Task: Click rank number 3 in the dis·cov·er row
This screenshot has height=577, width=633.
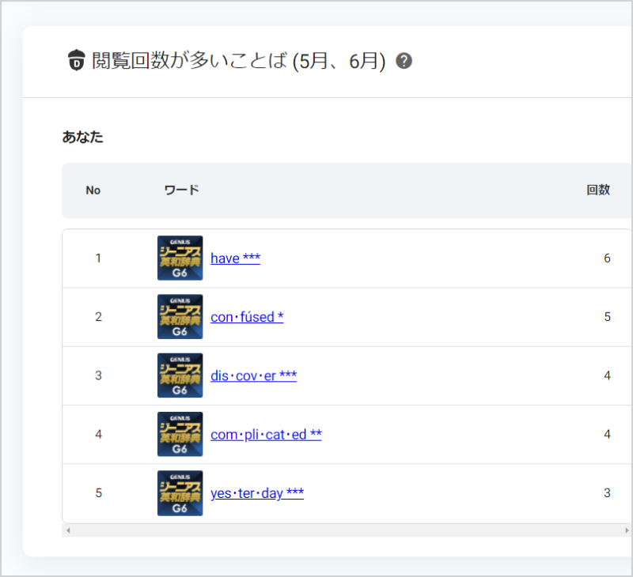Action: pyautogui.click(x=98, y=375)
